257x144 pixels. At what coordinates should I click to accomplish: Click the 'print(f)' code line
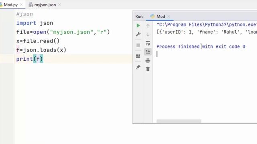click(29, 59)
